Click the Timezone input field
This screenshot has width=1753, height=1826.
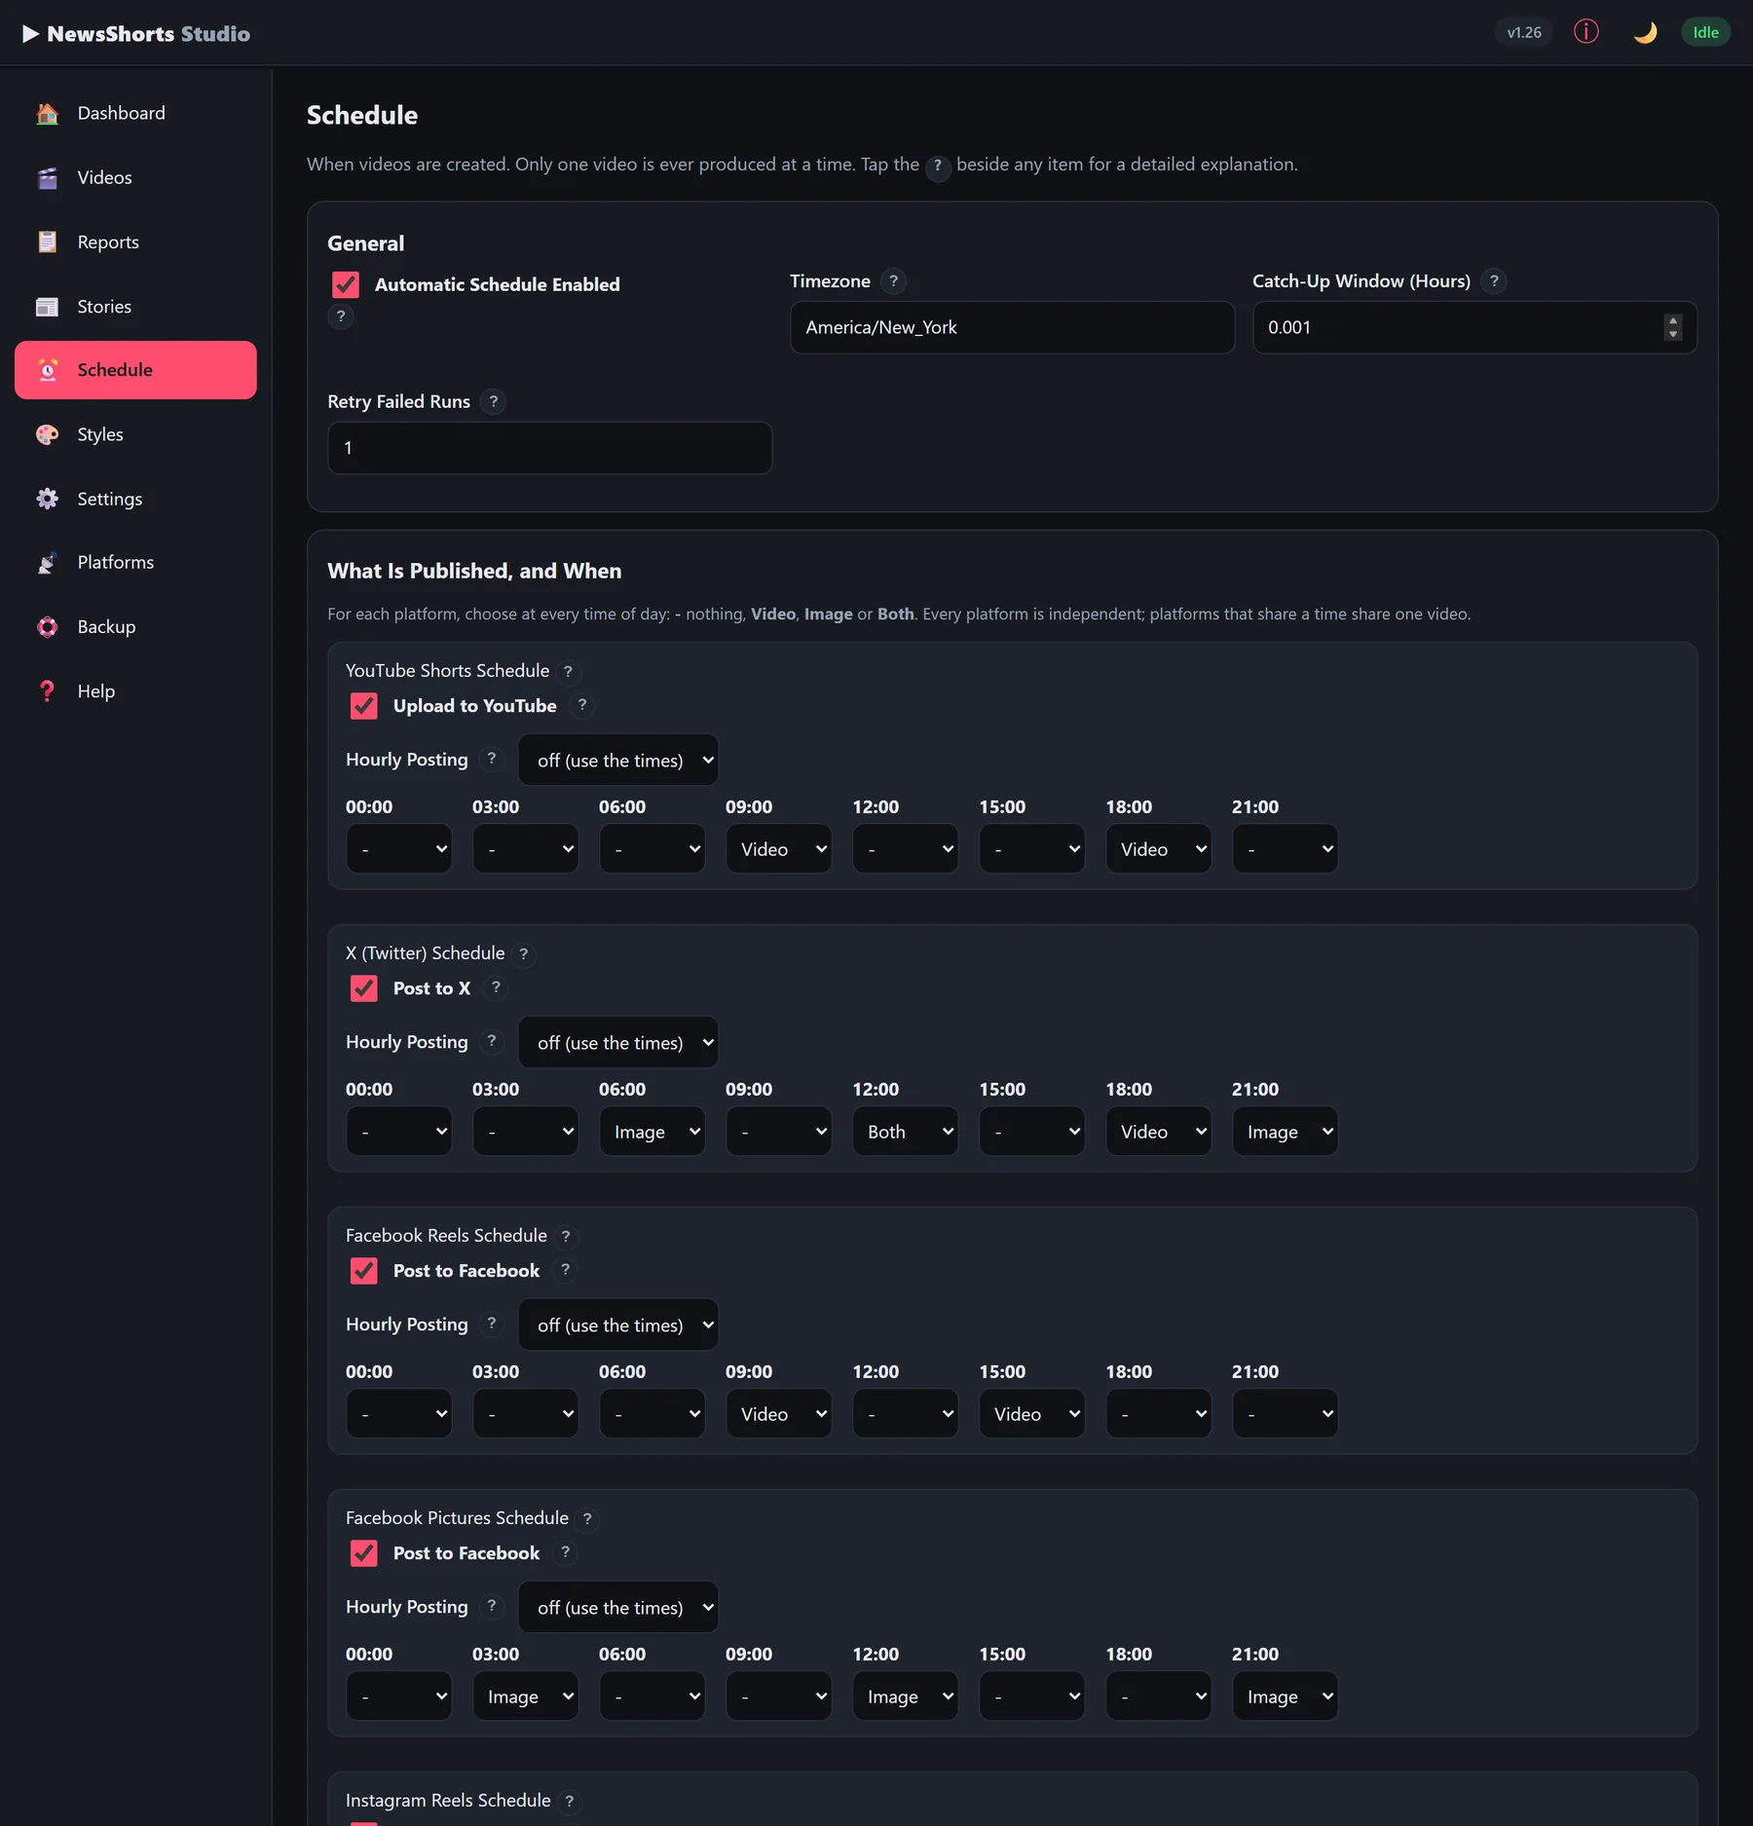[x=1012, y=327]
